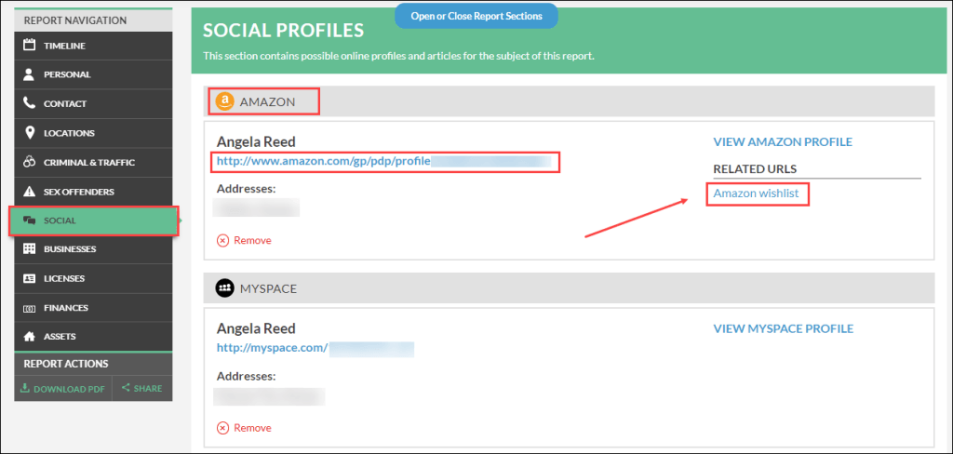This screenshot has height=454, width=953.
Task: Open the Finances section
Action: tap(94, 308)
